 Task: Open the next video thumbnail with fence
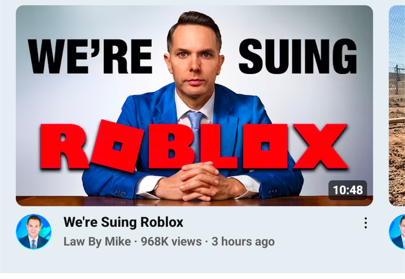point(397,106)
